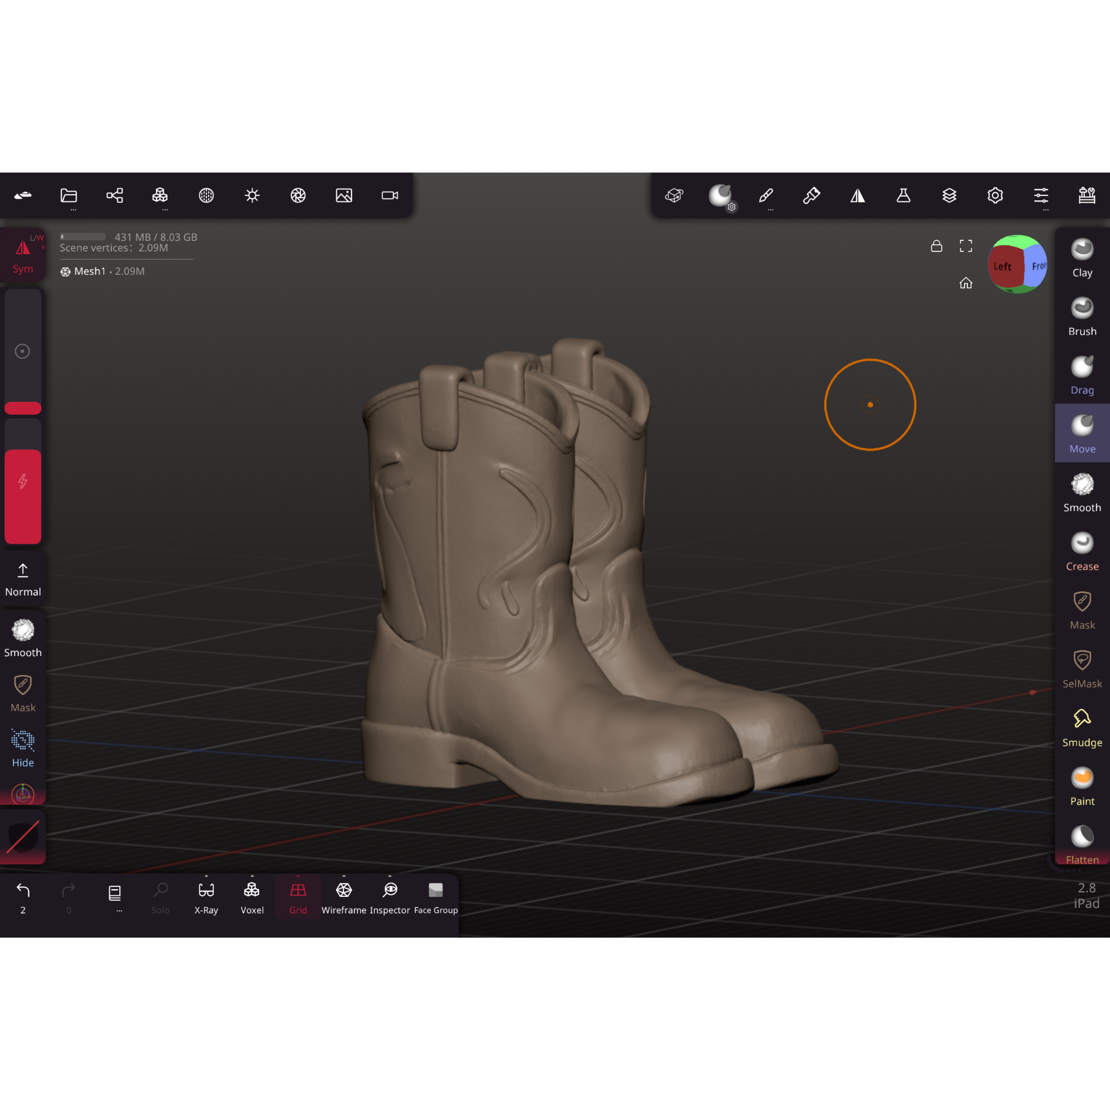Select the SelMask tool
Image resolution: width=1110 pixels, height=1110 pixels.
pos(1082,669)
